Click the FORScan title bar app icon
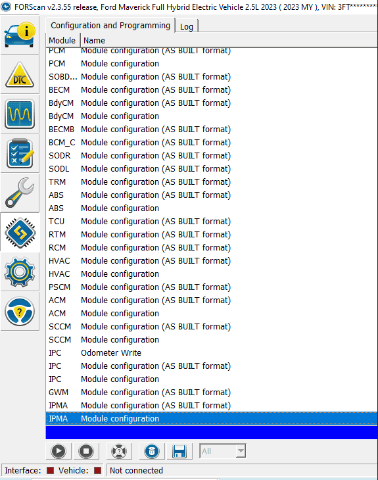The height and width of the screenshot is (480, 378). tap(6, 7)
